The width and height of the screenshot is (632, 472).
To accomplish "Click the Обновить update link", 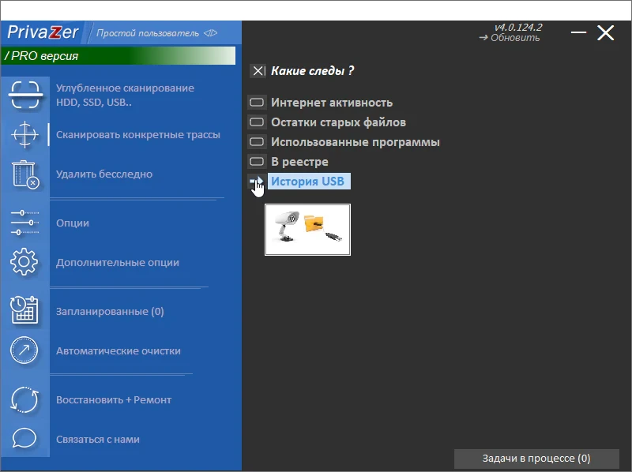I will coord(510,37).
